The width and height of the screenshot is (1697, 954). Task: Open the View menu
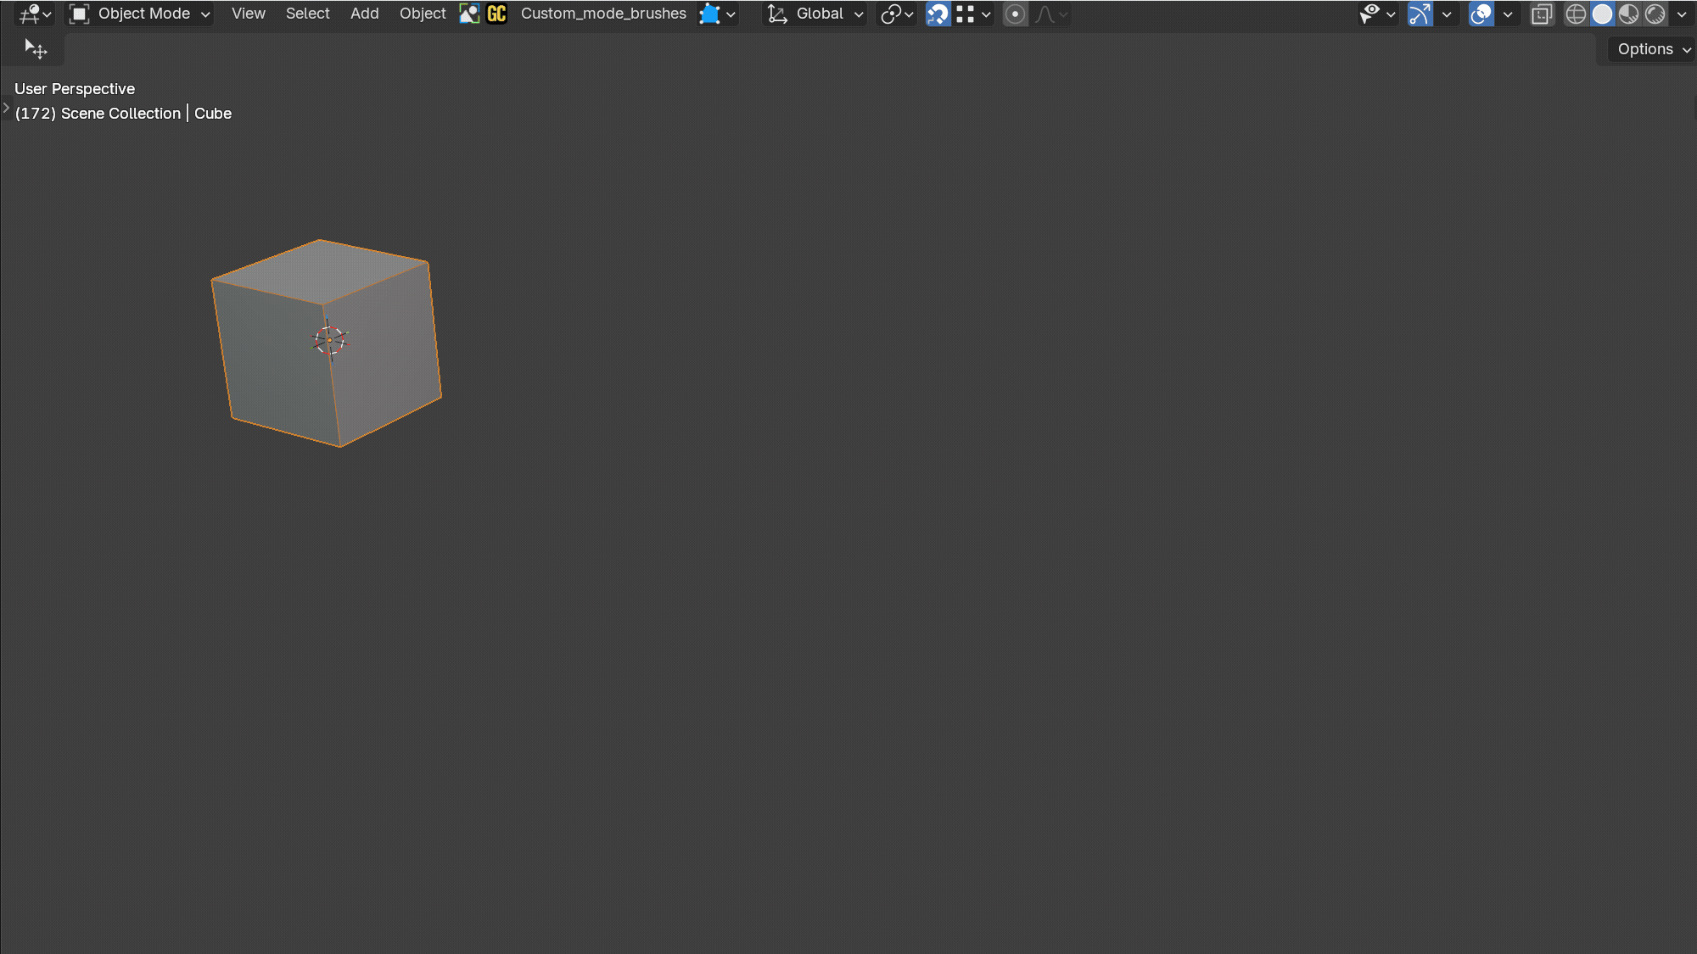click(249, 14)
